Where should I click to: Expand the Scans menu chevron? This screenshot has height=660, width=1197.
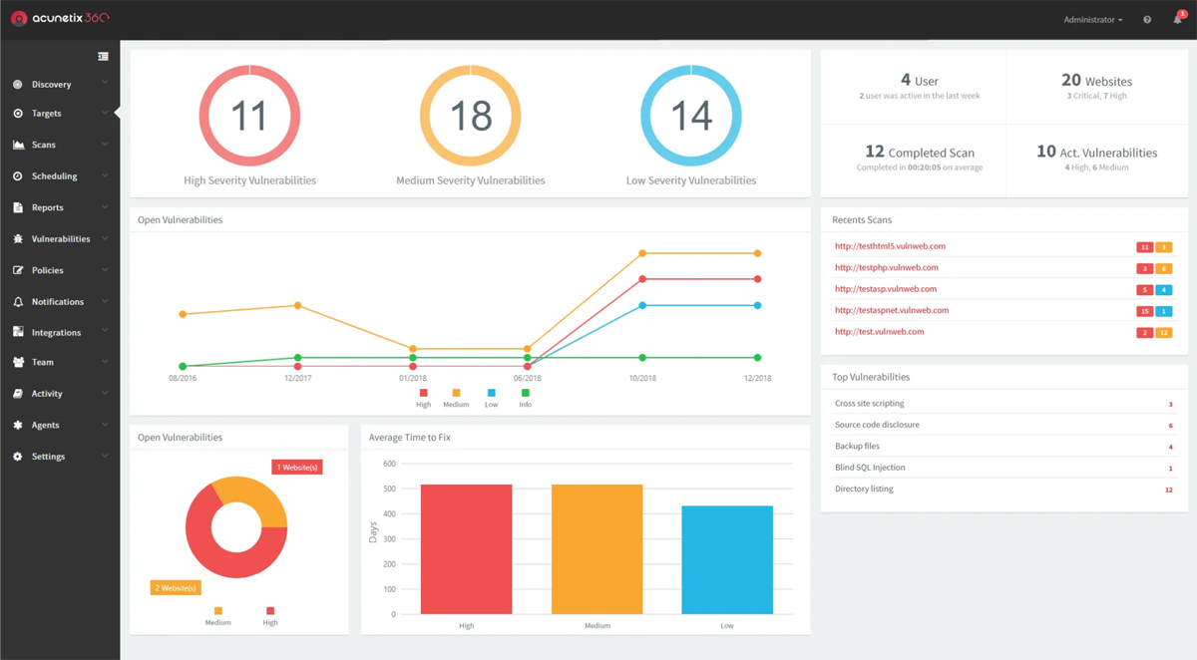coord(105,145)
